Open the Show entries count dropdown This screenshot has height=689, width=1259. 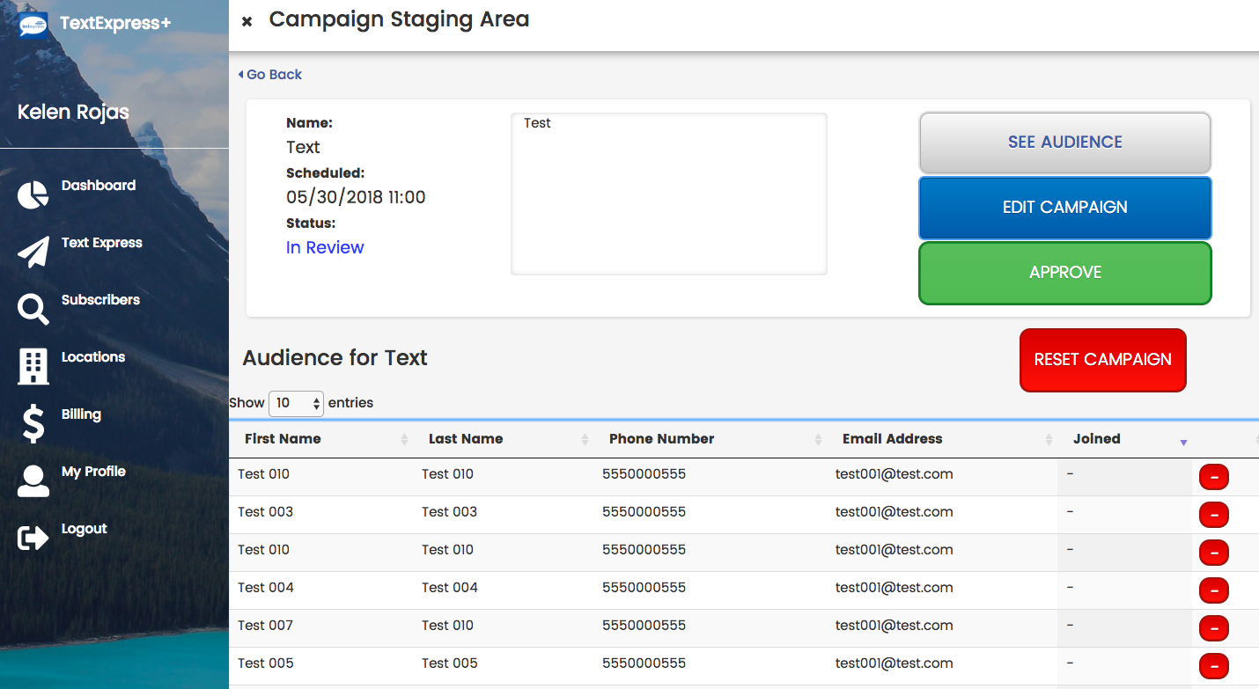pos(297,403)
